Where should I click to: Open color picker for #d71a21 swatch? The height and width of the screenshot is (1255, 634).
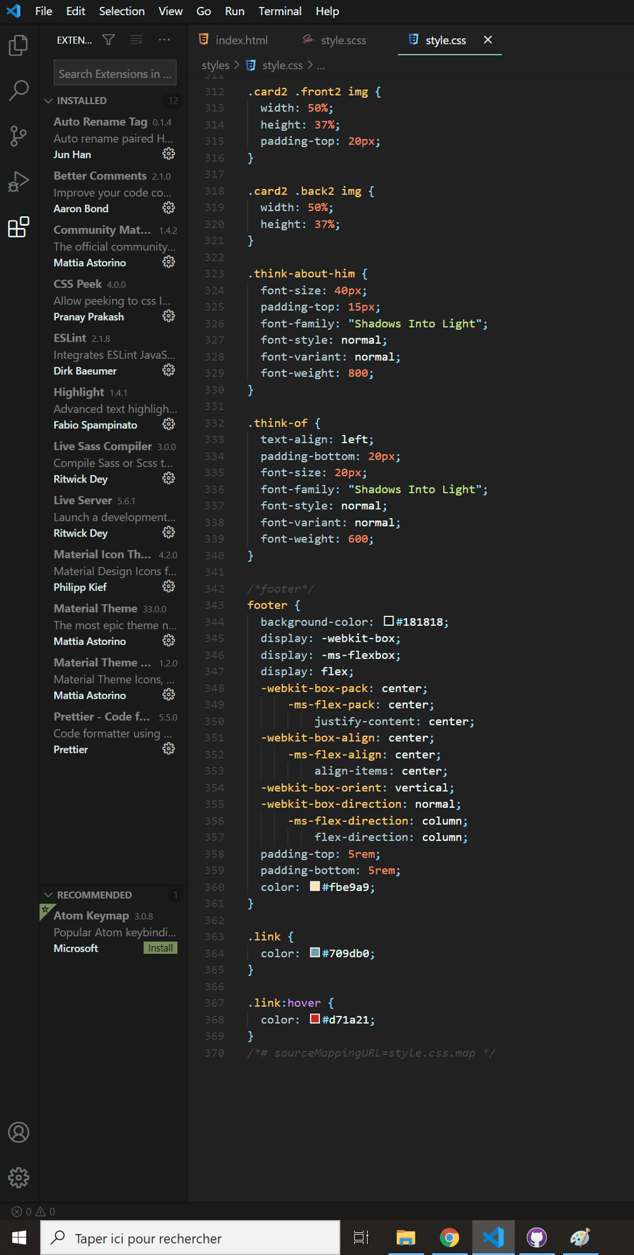314,1018
